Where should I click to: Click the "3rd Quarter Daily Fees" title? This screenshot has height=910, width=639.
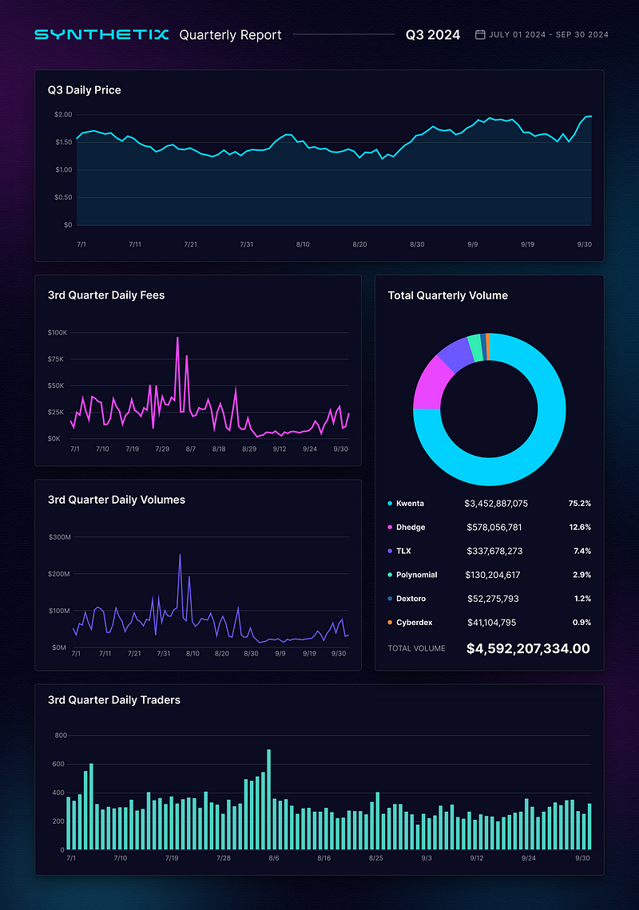[x=106, y=295]
